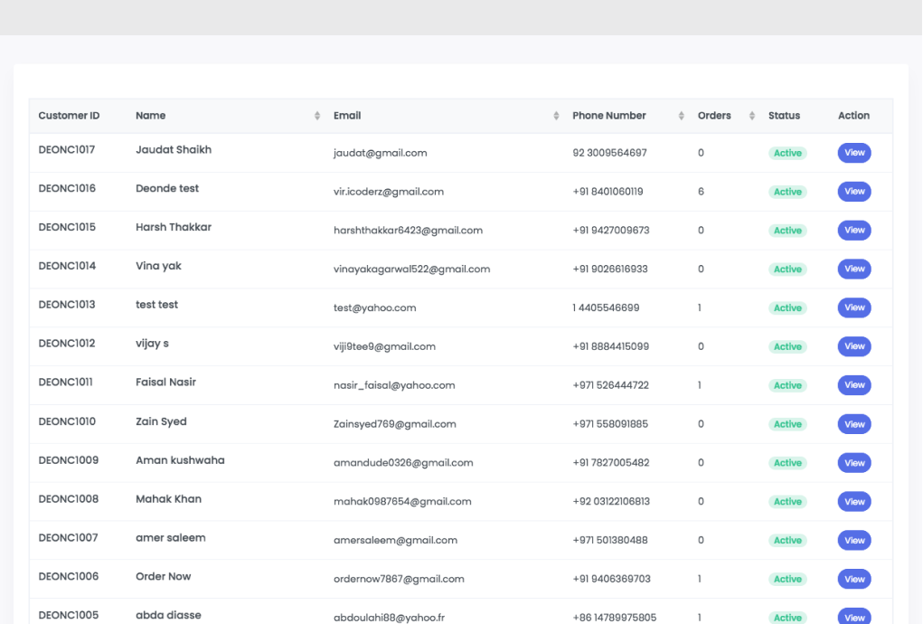Click the Active badge for Mahak Khan
Image resolution: width=923 pixels, height=624 pixels.
[x=787, y=502]
